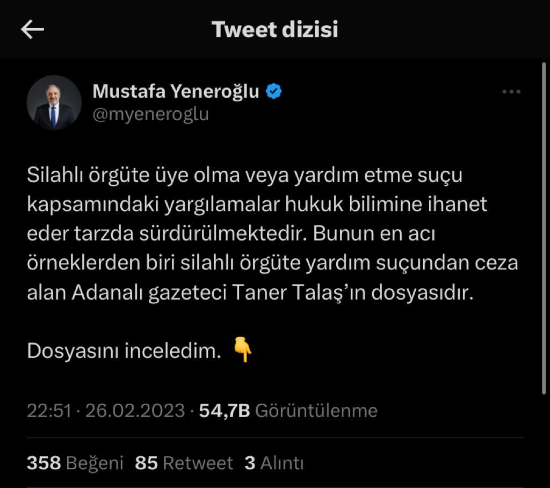Image resolution: width=550 pixels, height=488 pixels.
Task: Open the 3 Alıntı quotes
Action: click(274, 463)
